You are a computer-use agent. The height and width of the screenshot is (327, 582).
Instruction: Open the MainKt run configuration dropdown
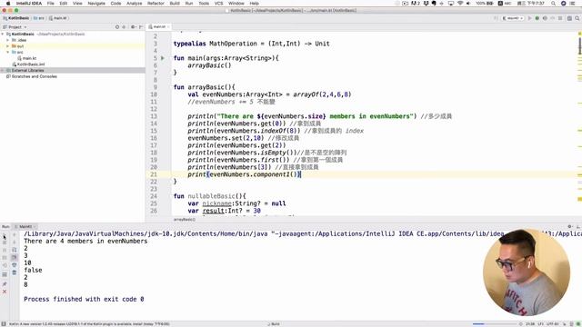[513, 18]
